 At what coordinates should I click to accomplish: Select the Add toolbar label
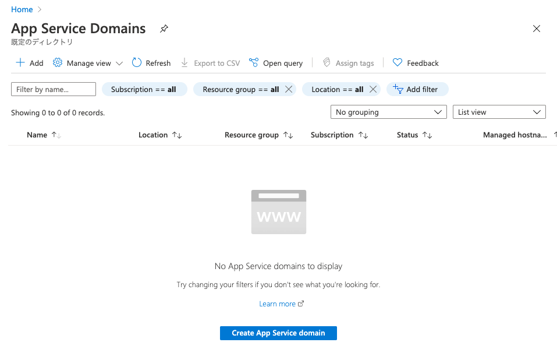[x=36, y=63]
